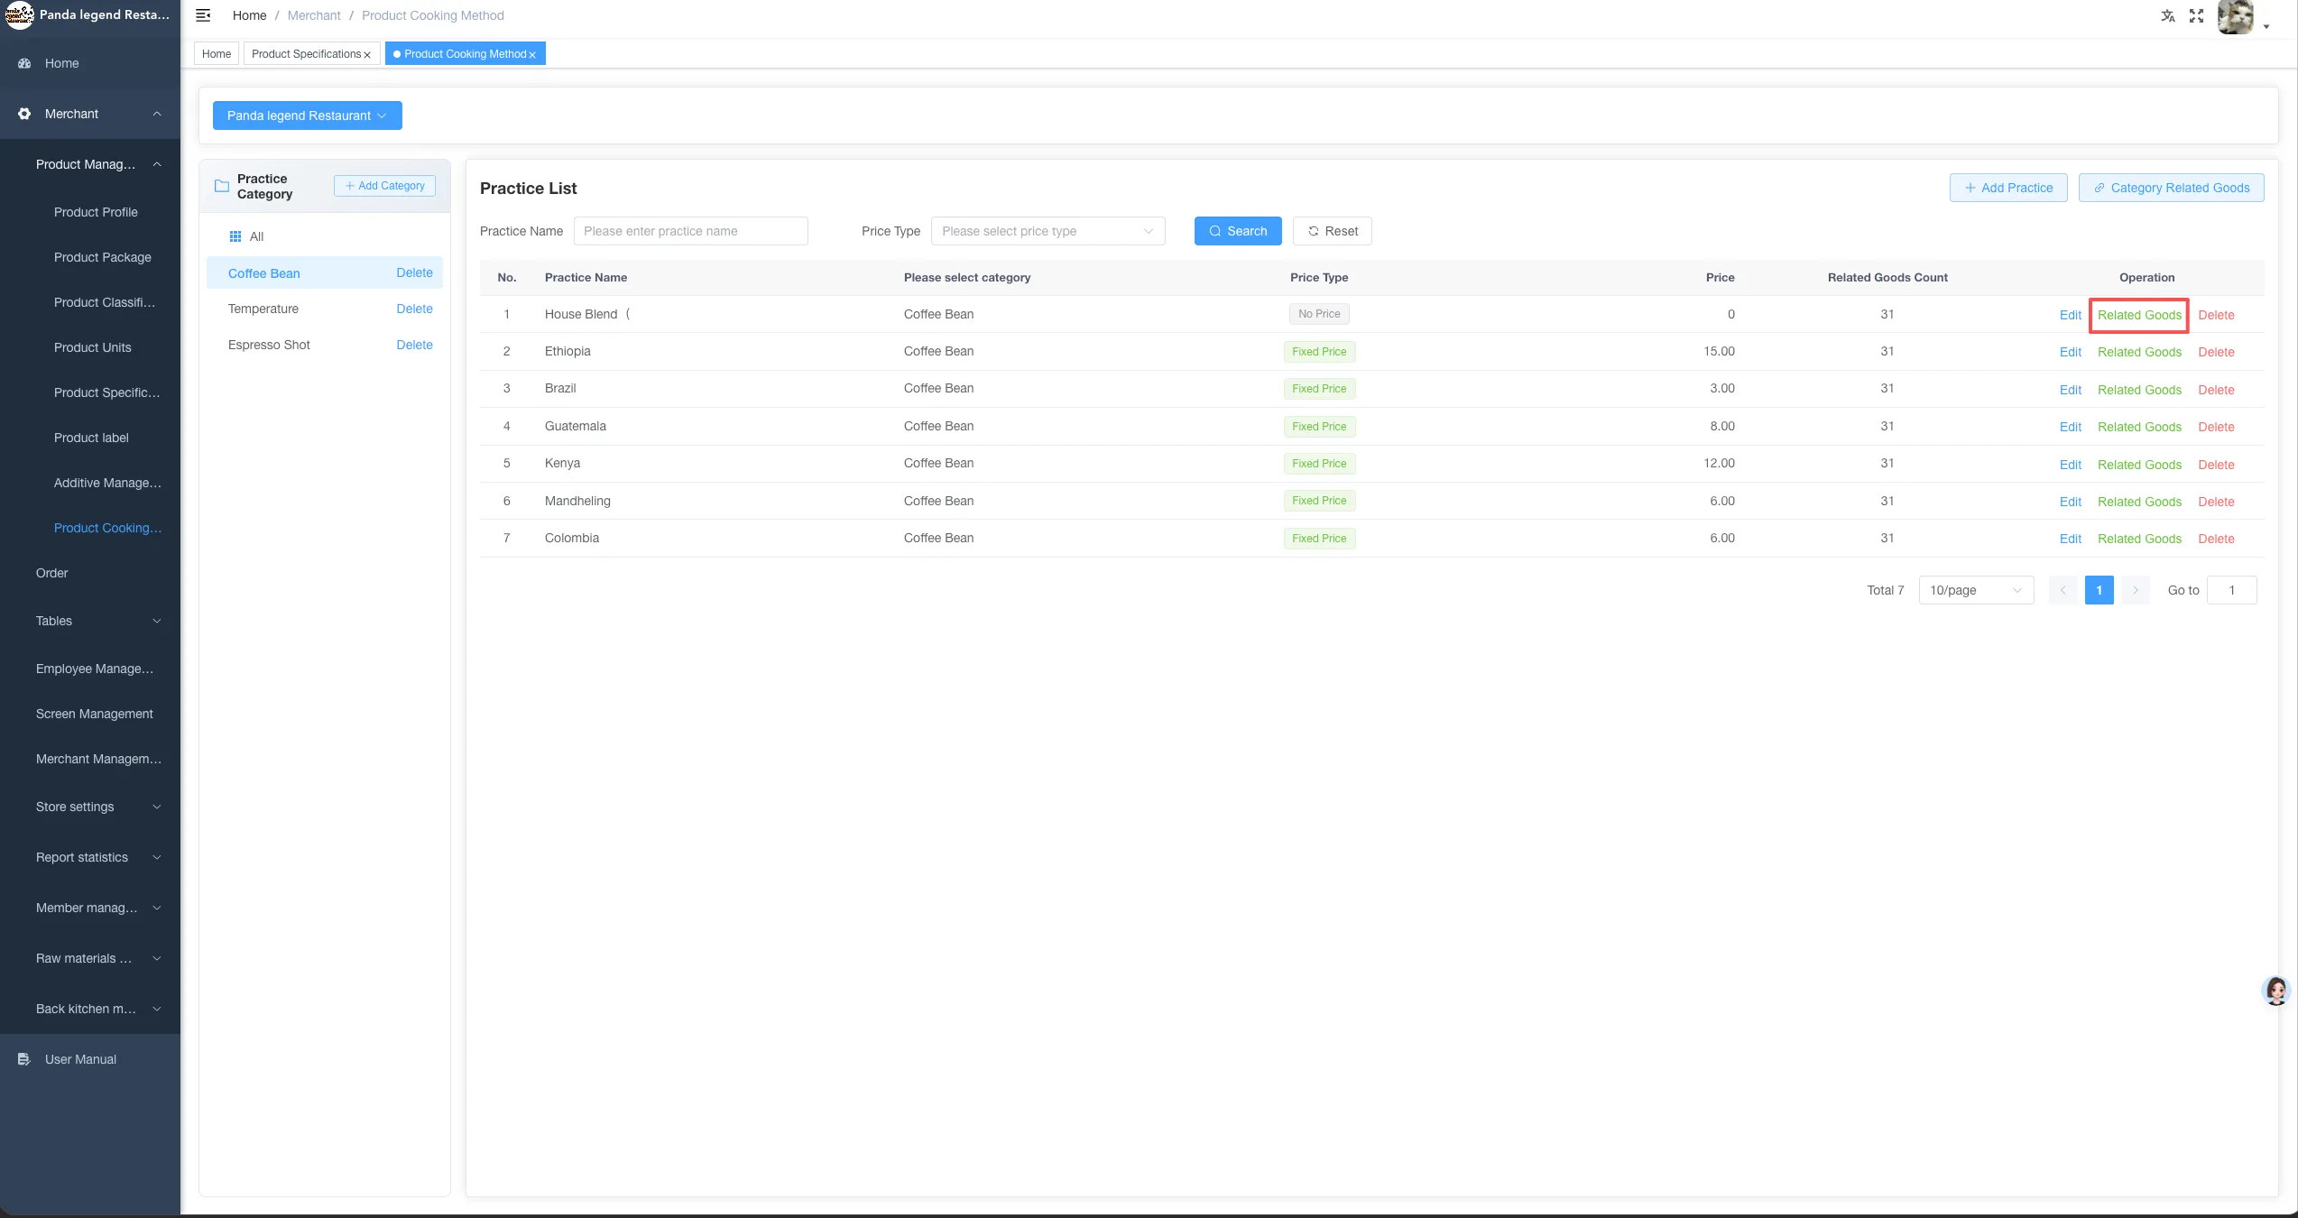
Task: Open Product Units menu item
Action: coord(93,347)
